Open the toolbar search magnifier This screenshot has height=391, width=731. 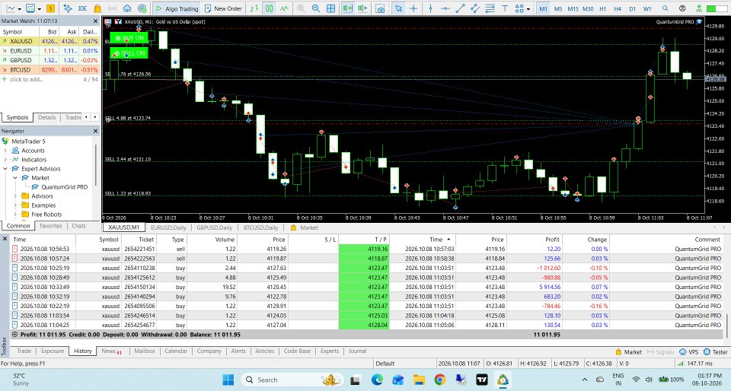click(666, 8)
